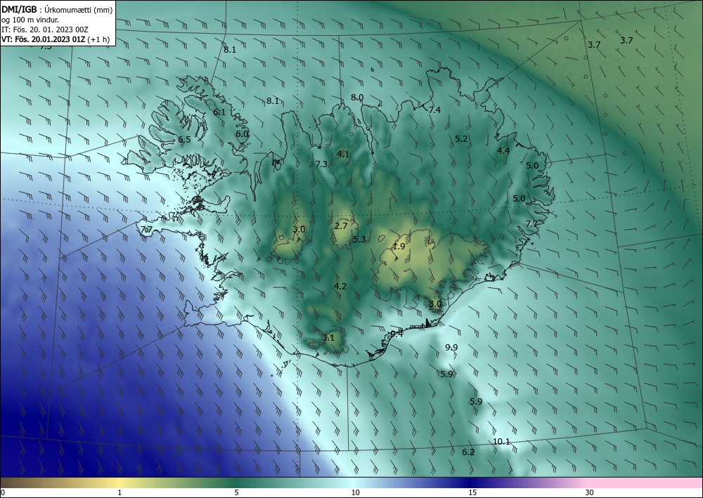Click the 6.1 value on the map
703x498 pixels.
[x=219, y=112]
